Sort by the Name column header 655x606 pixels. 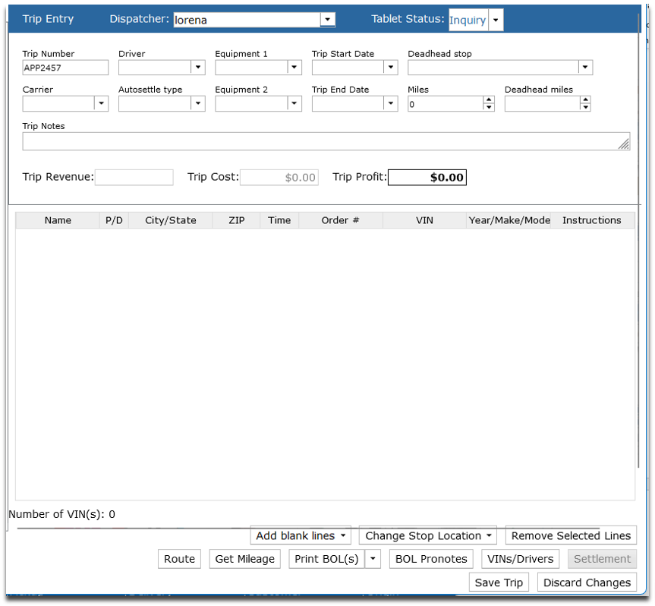point(58,220)
